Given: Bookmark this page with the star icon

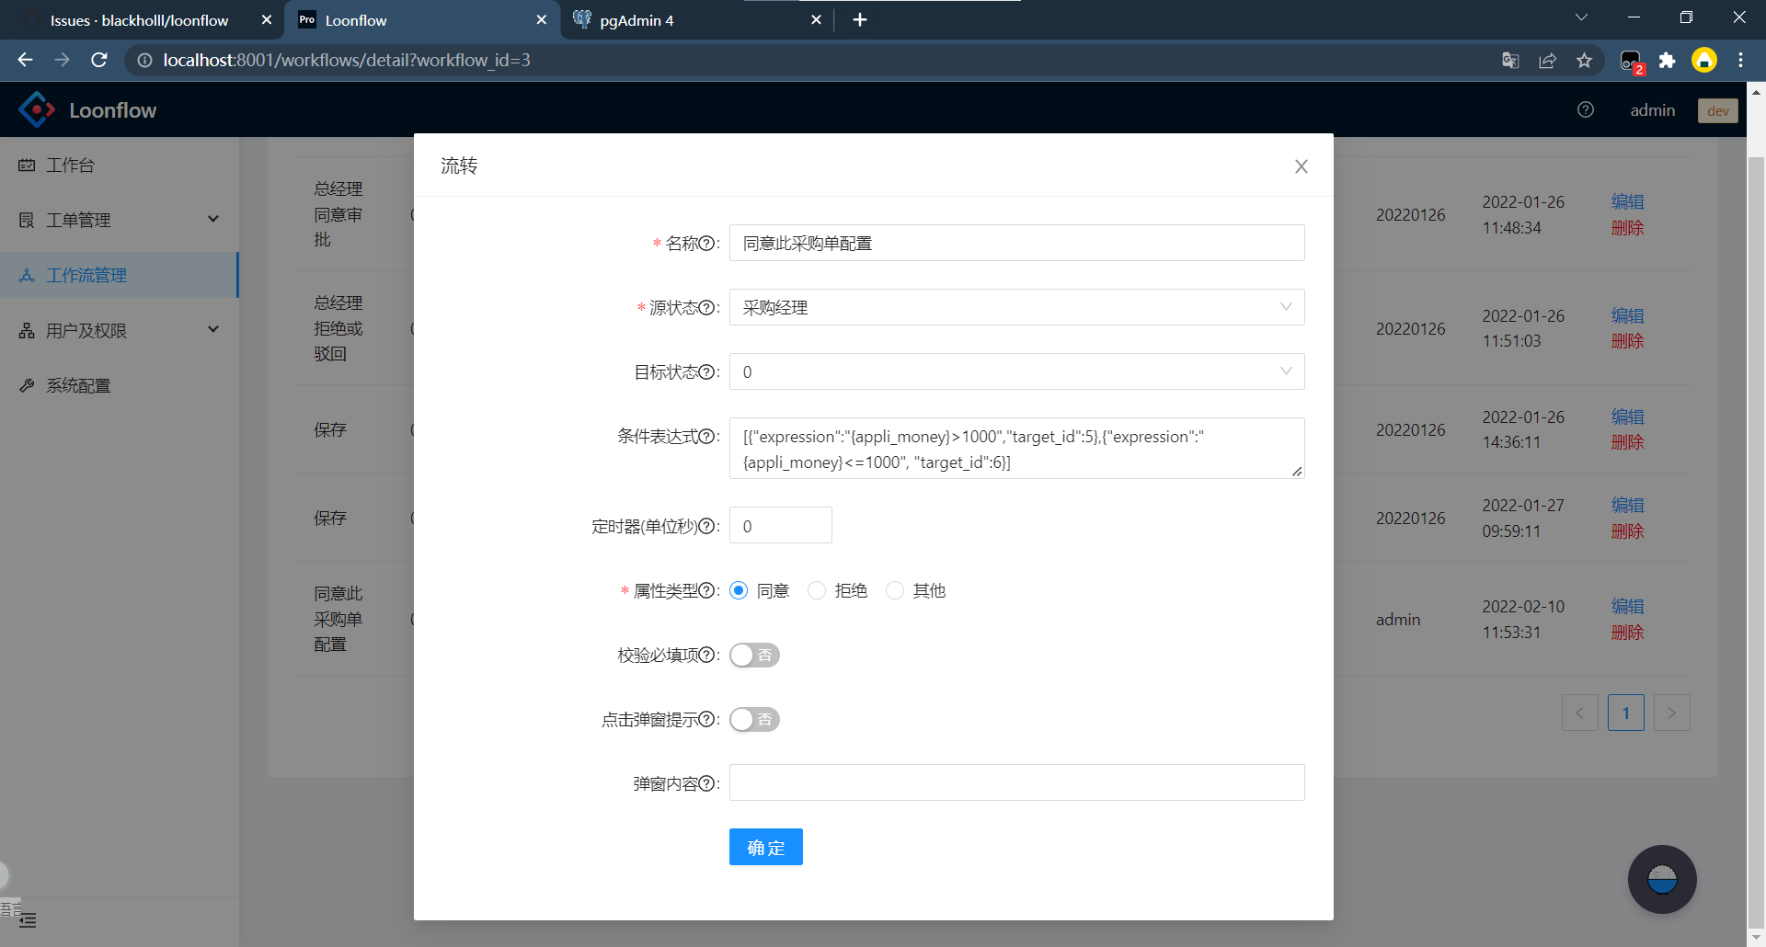Looking at the screenshot, I should pos(1584,61).
